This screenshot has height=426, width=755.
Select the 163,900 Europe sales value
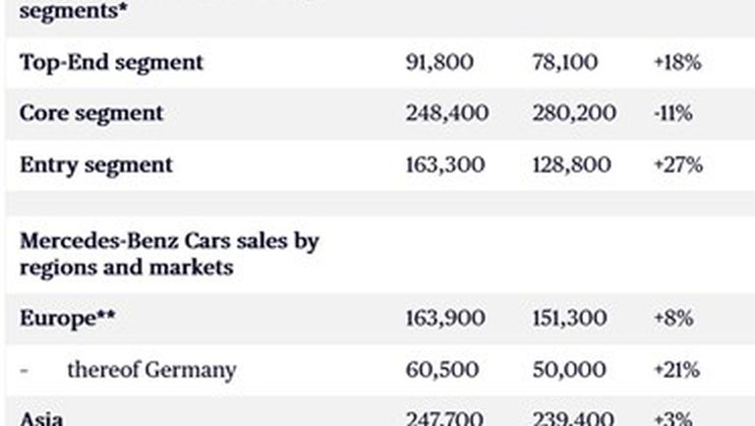point(445,319)
